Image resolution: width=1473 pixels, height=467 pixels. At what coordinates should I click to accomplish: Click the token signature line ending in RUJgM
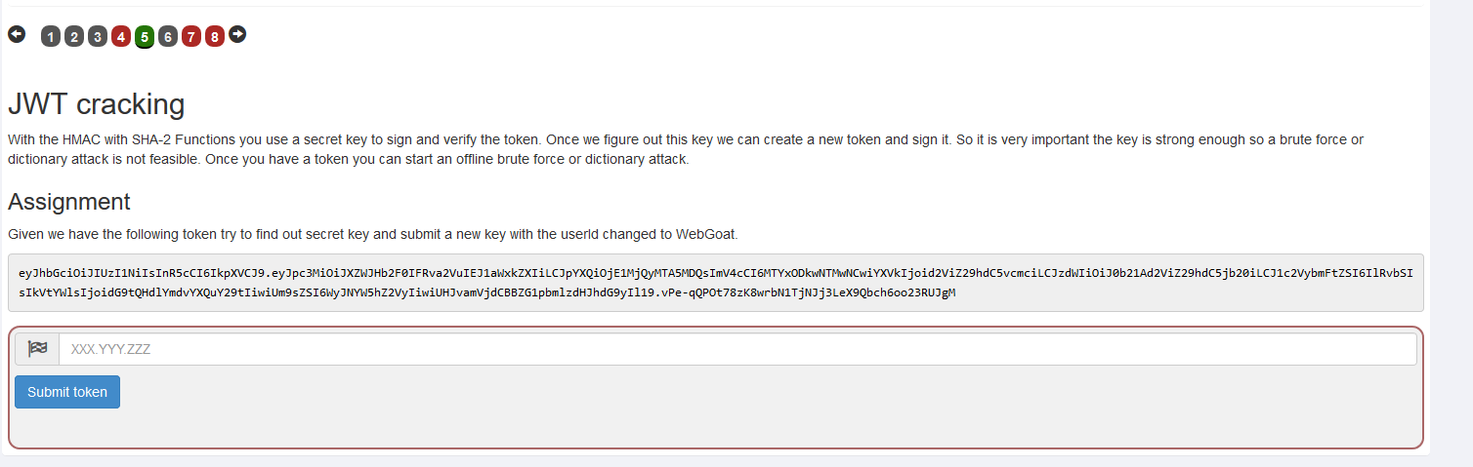point(486,292)
